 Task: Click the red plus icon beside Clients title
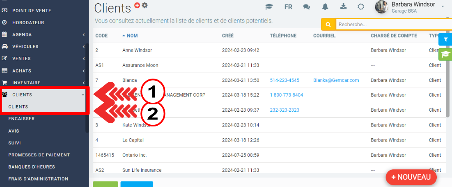tap(137, 5)
